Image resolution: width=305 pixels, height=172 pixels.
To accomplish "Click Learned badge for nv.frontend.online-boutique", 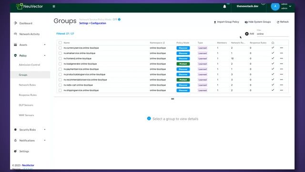I will tap(203, 58).
